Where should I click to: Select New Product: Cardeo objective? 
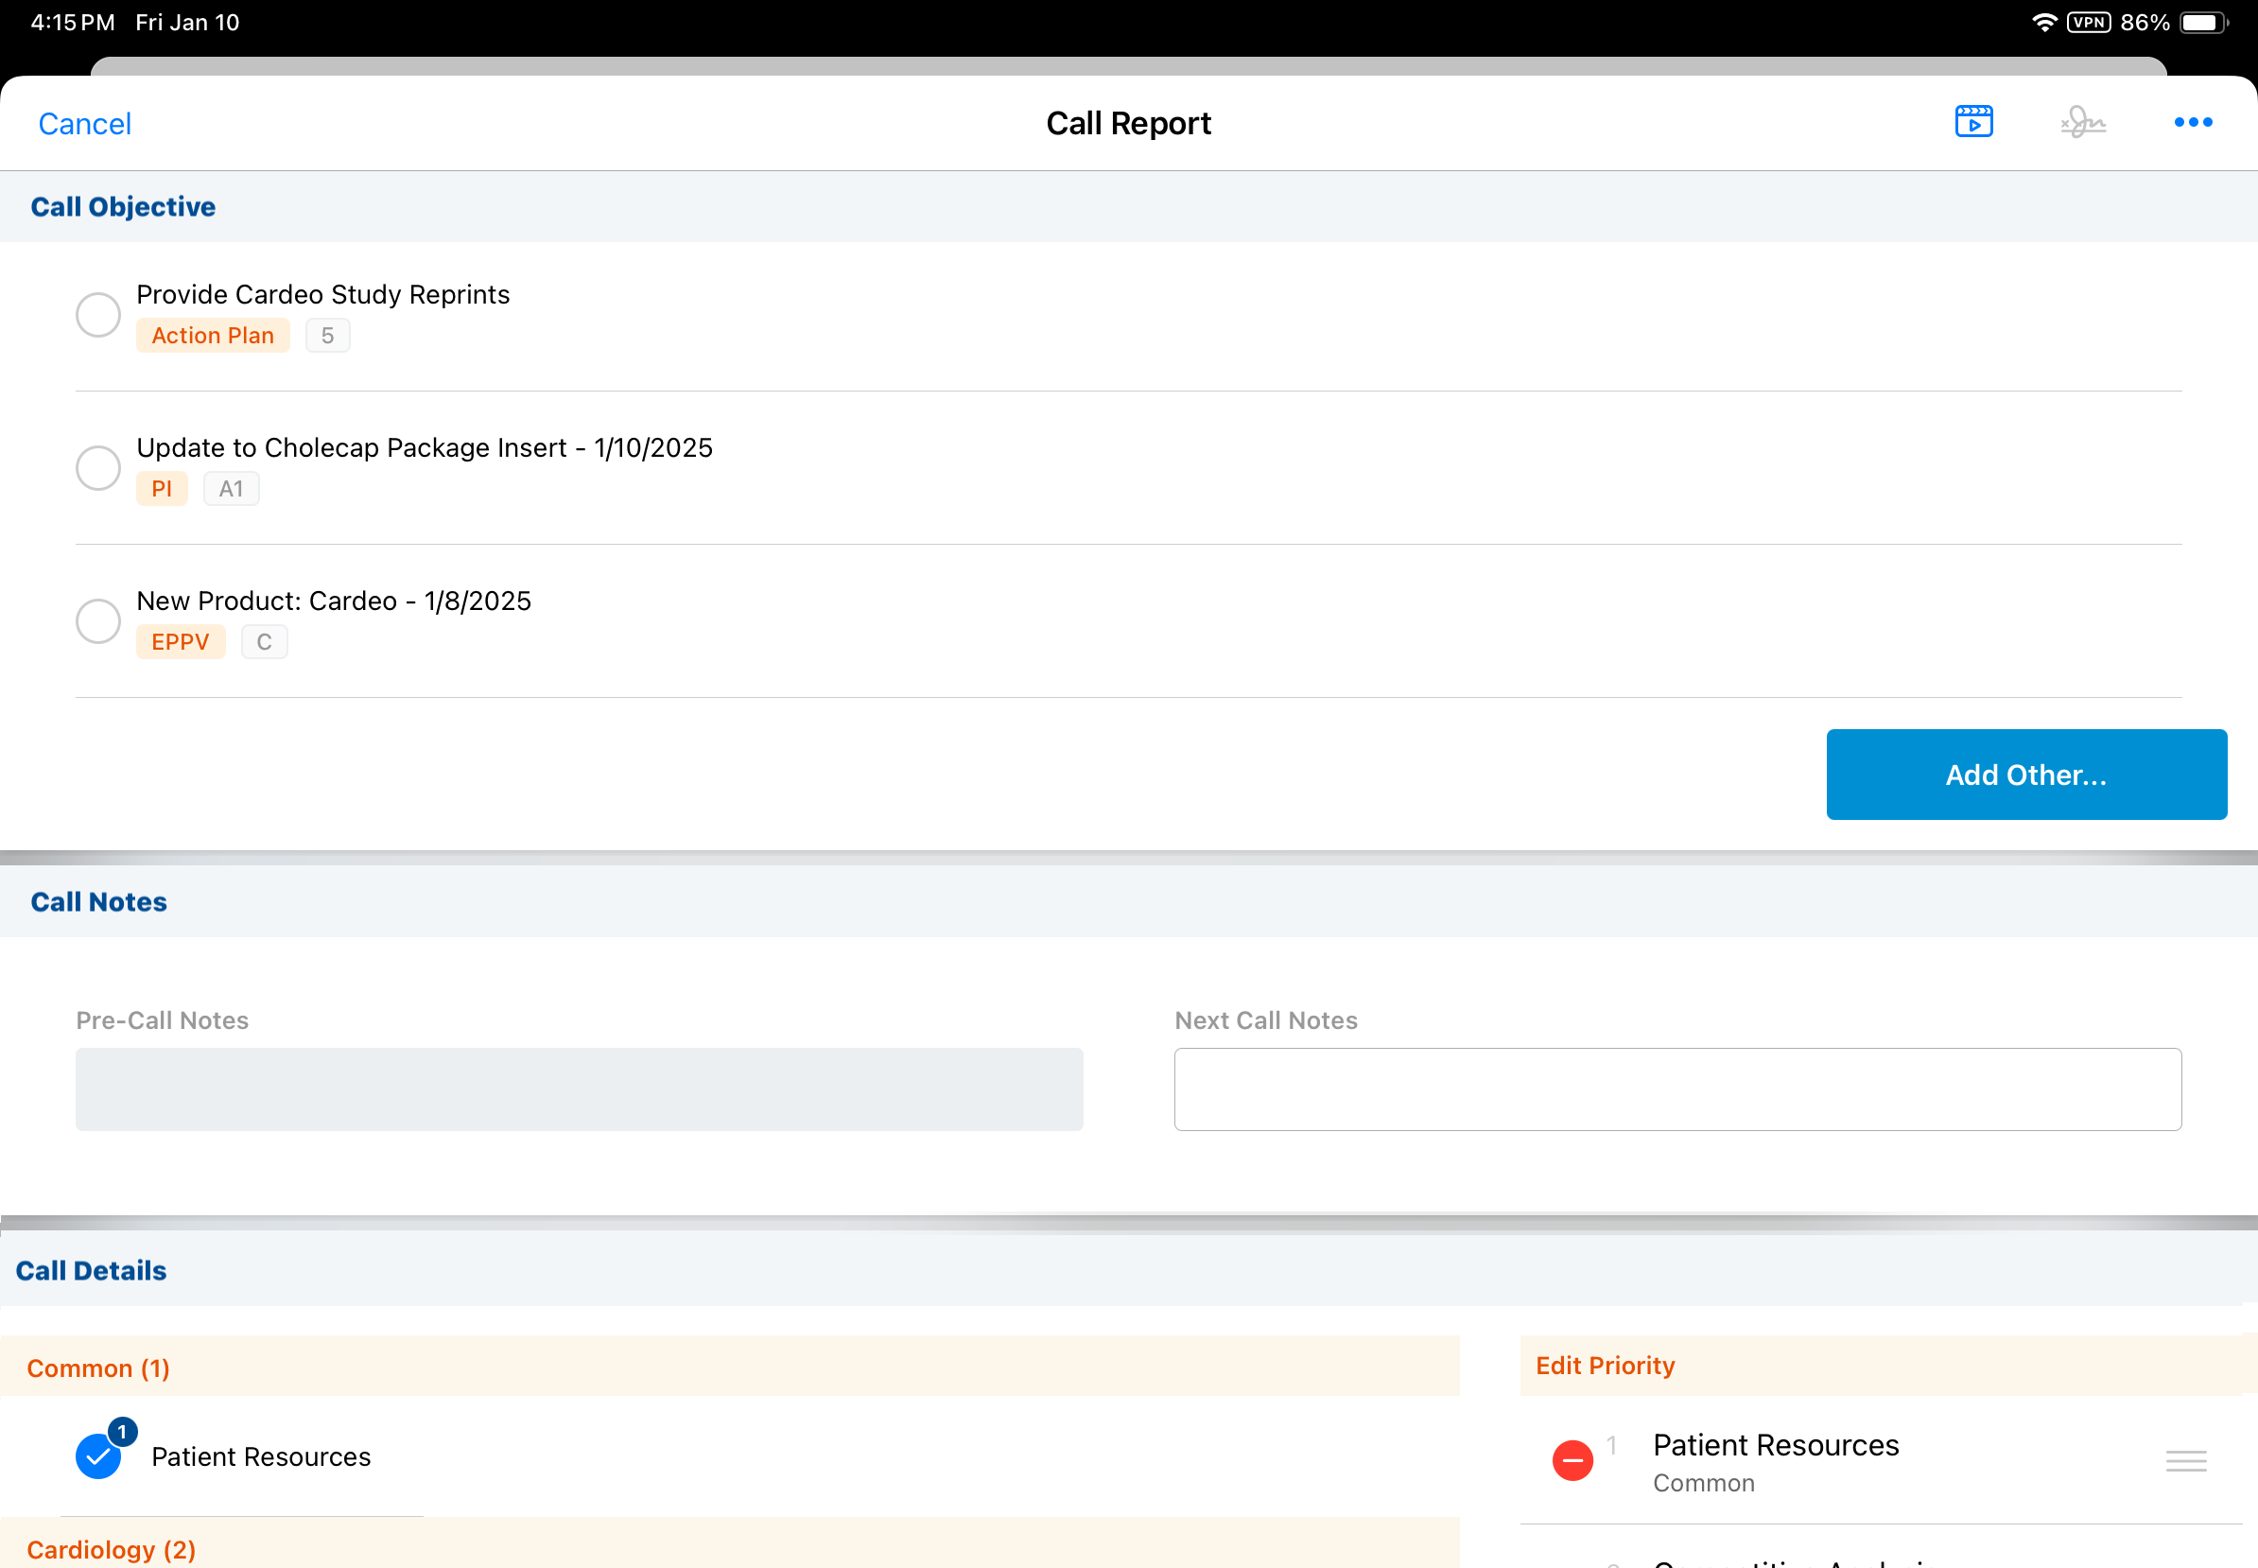tap(98, 621)
